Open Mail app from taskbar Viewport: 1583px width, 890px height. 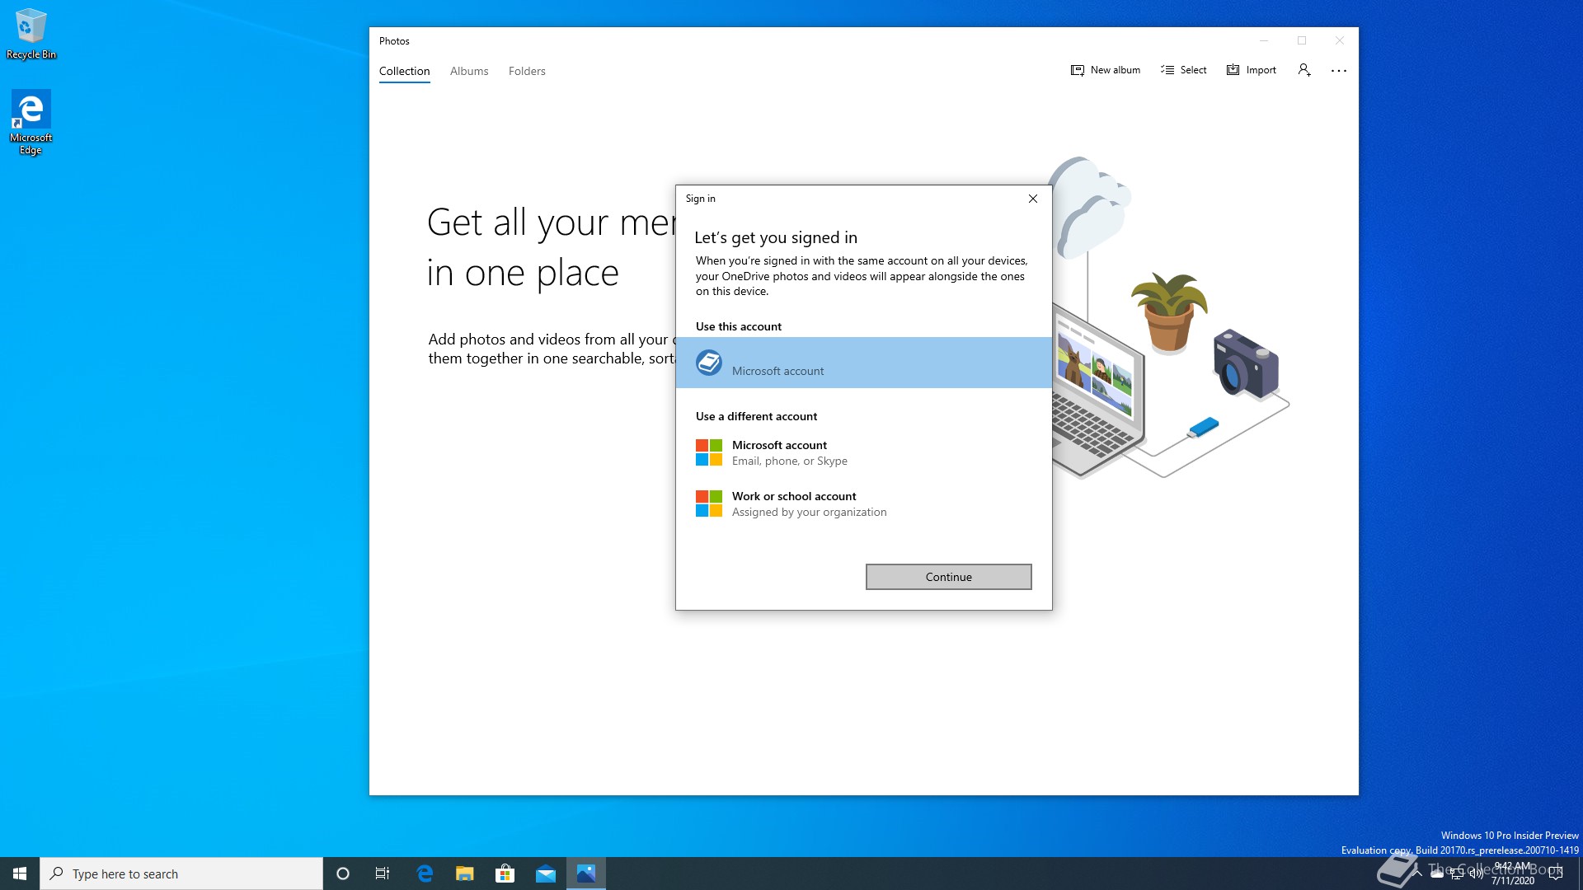[x=546, y=874]
